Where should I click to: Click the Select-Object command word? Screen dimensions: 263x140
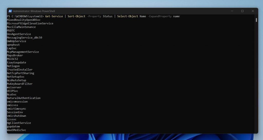127,16
